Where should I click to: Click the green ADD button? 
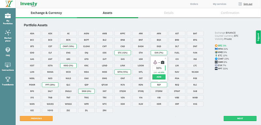click(159, 77)
